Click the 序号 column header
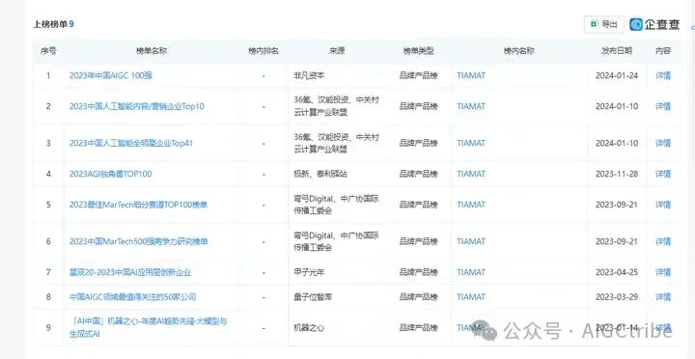Viewport: 695px width, 359px height. pos(48,51)
